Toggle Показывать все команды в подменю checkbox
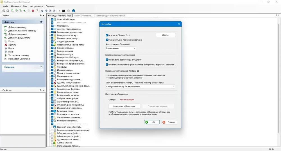This screenshot has height=151, width=281. click(x=107, y=60)
